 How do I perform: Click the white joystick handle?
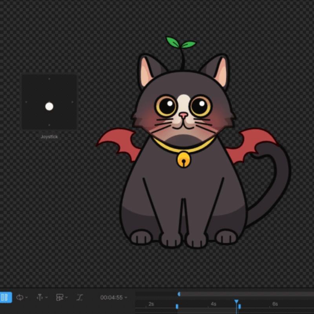tap(49, 106)
